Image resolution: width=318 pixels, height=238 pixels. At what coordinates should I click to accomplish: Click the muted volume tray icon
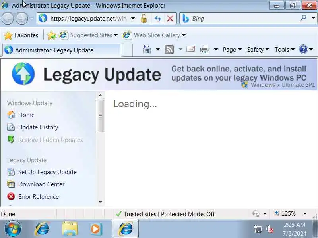coord(270,229)
